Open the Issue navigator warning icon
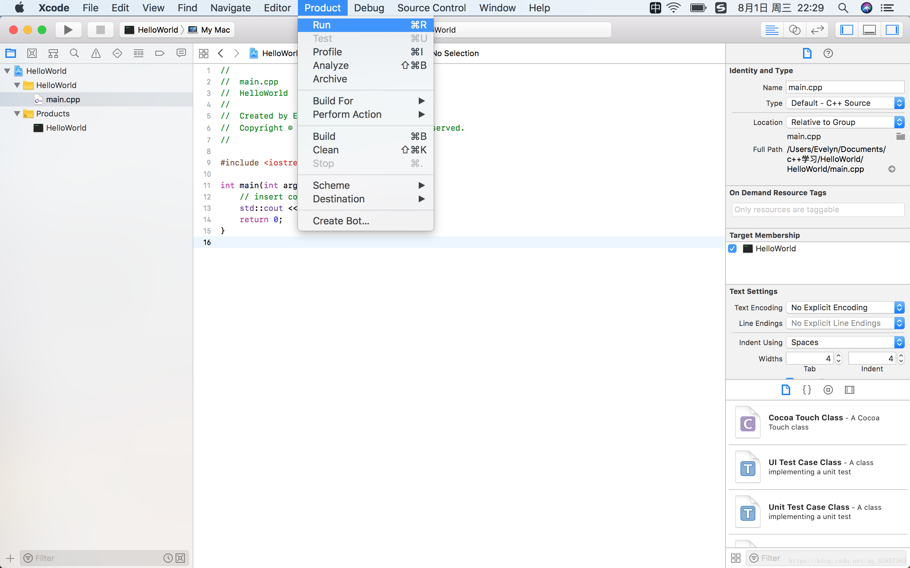Image resolution: width=910 pixels, height=568 pixels. pos(96,53)
